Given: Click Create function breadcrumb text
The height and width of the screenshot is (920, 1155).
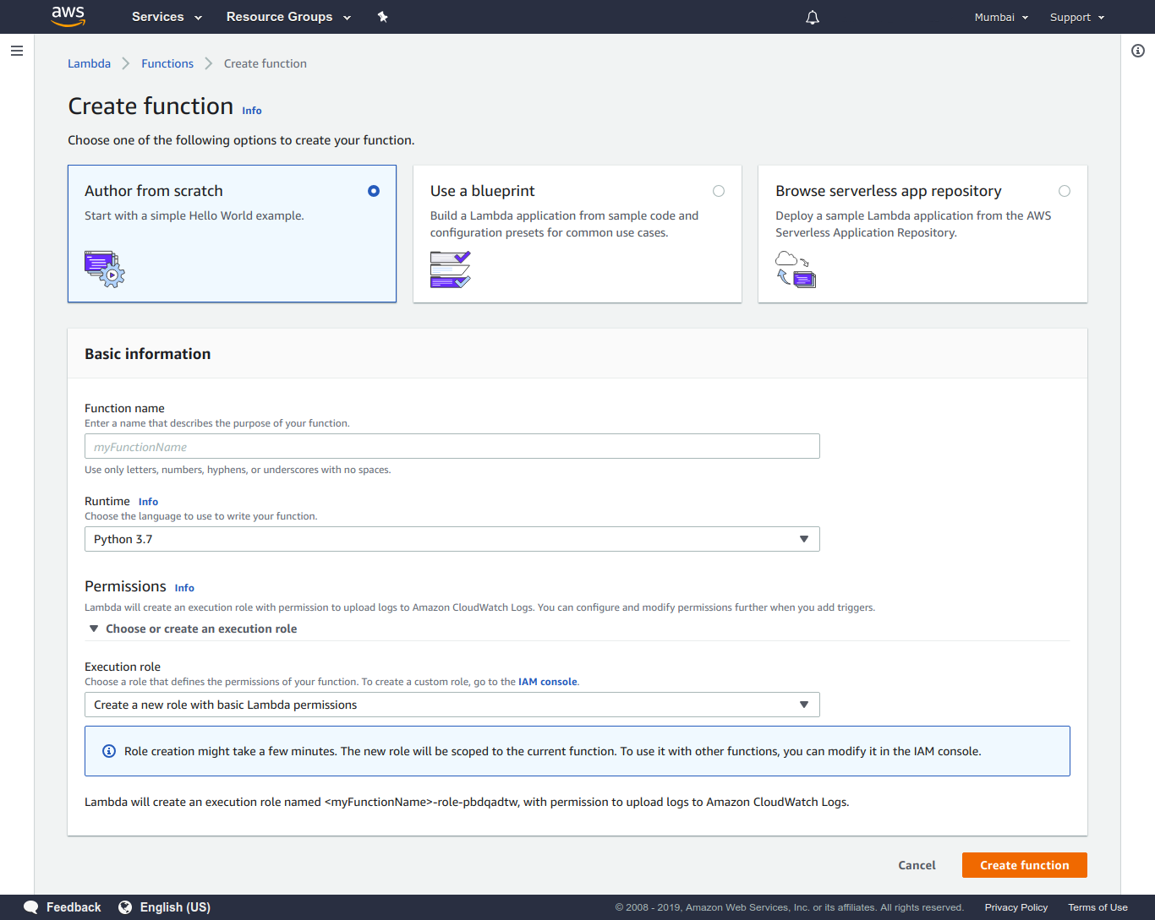Looking at the screenshot, I should (265, 63).
